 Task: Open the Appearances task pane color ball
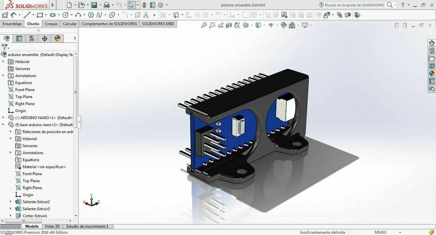[432, 74]
